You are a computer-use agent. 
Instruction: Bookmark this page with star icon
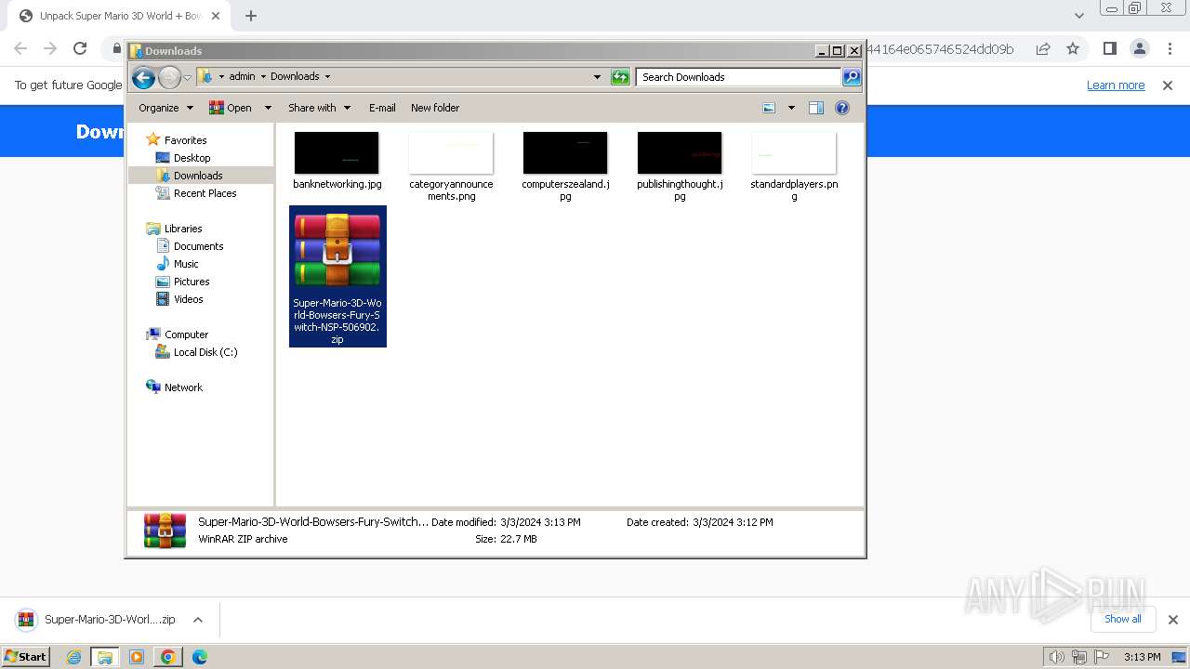coord(1073,48)
